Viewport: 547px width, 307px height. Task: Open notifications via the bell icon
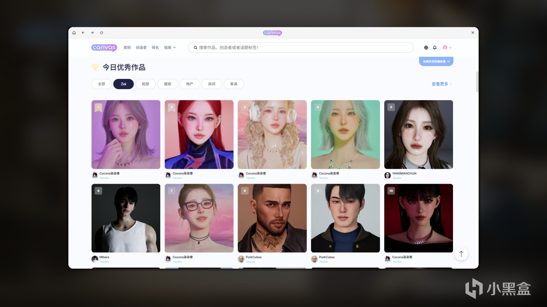(x=435, y=48)
